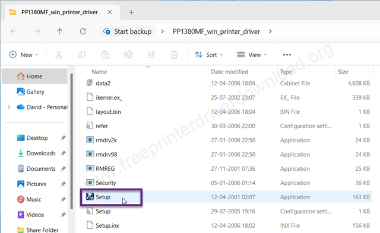Open the See more ellipsis menu
Screen dimensions: 380x233
pyautogui.click(x=287, y=55)
